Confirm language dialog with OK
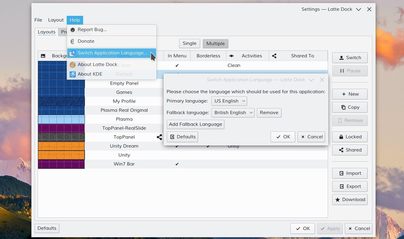This screenshot has height=239, width=404. click(283, 137)
